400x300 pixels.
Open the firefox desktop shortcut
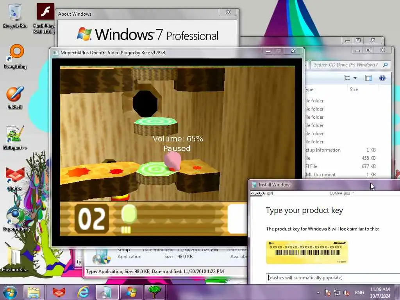point(15,179)
